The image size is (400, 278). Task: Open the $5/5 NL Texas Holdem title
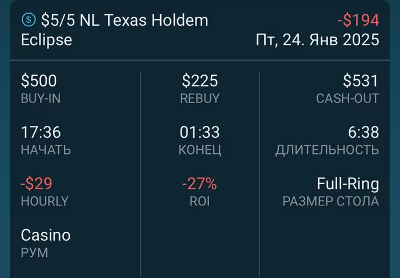point(125,21)
